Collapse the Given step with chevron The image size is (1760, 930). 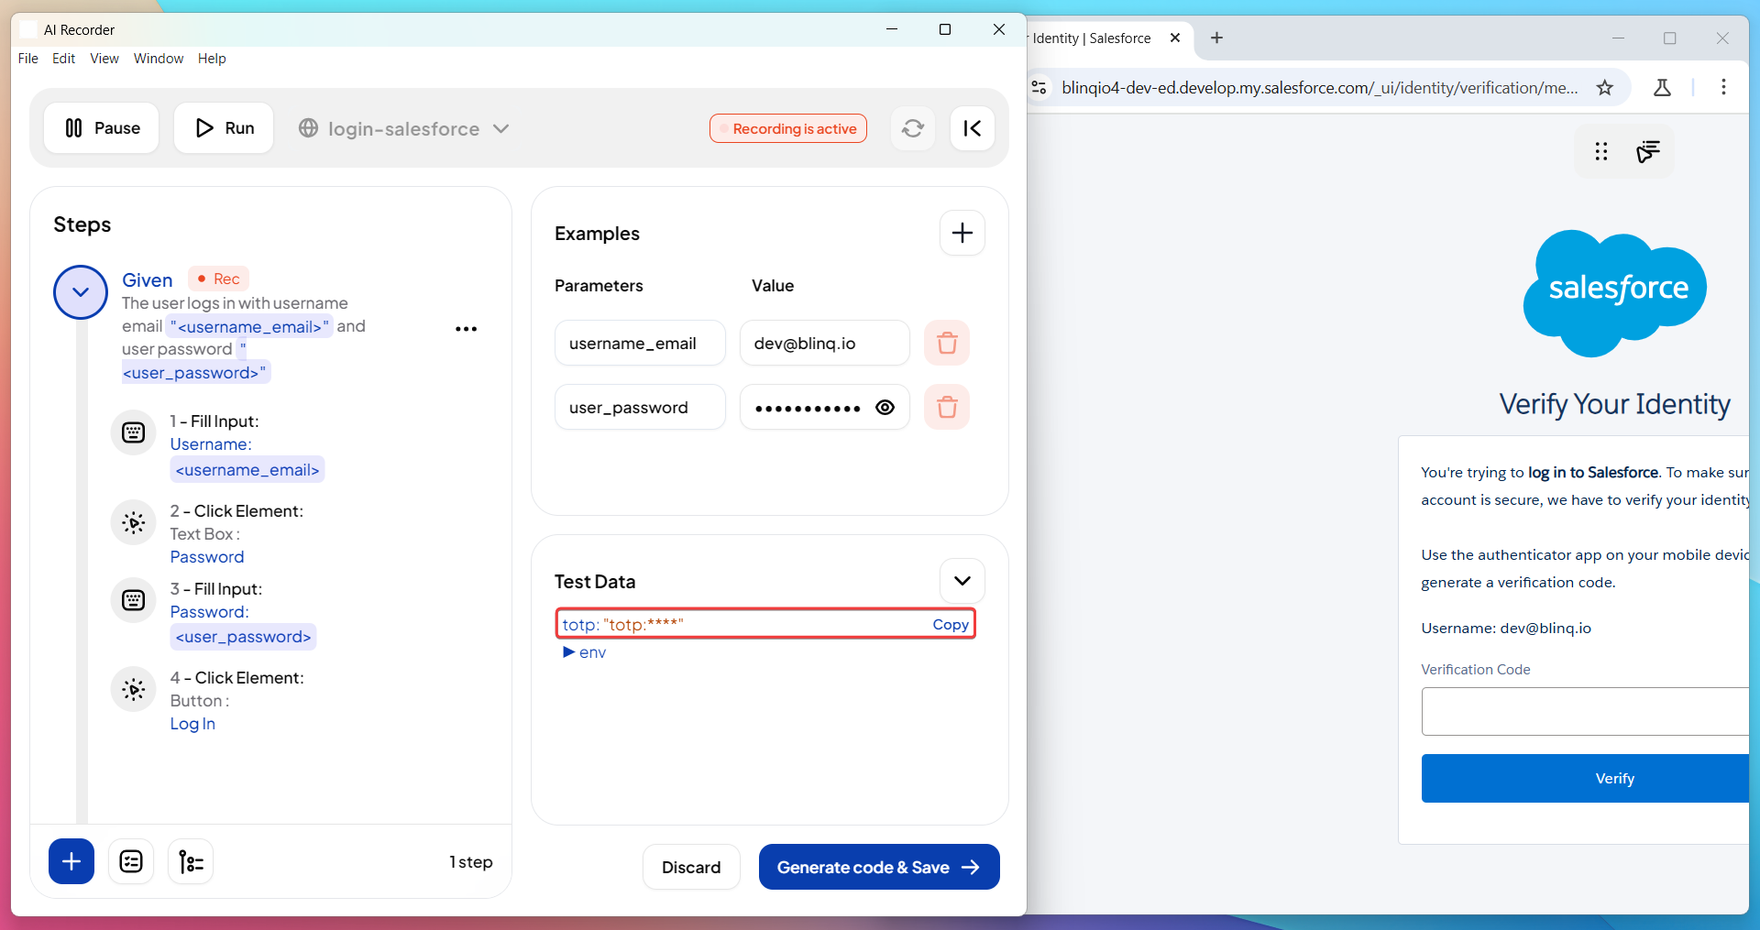[x=81, y=292]
